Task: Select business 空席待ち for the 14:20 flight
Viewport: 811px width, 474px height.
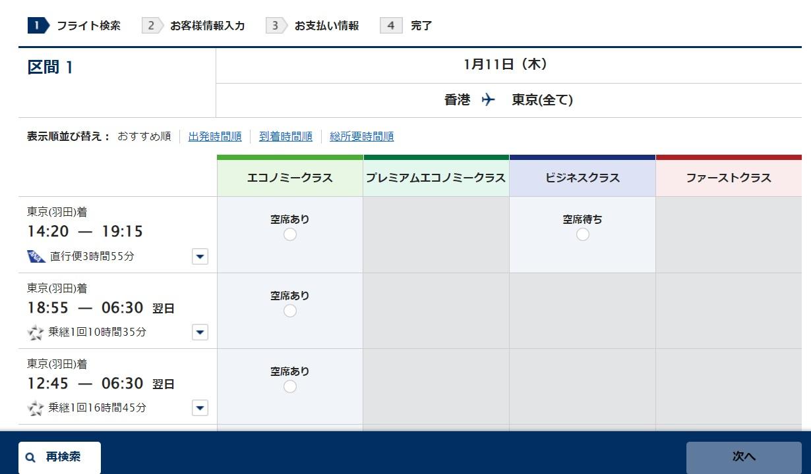Action: [x=582, y=234]
